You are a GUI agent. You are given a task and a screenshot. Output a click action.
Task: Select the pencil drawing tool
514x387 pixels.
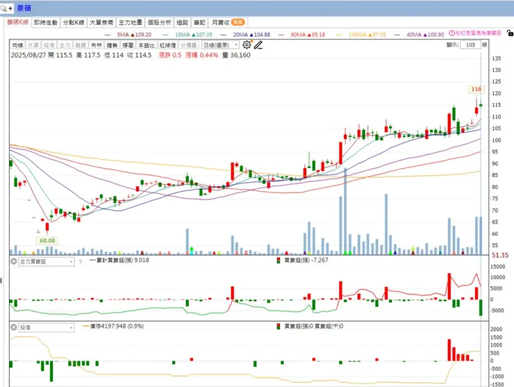click(258, 45)
